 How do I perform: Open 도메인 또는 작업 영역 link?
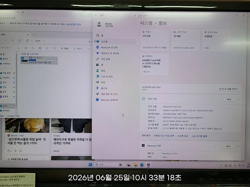pos(164,136)
